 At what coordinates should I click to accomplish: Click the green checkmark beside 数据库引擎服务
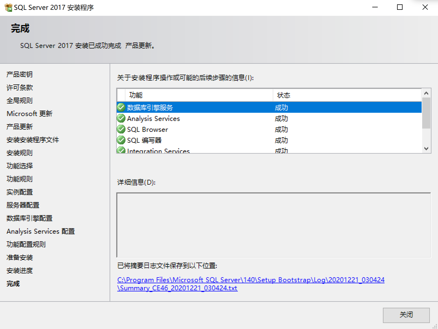coord(121,108)
